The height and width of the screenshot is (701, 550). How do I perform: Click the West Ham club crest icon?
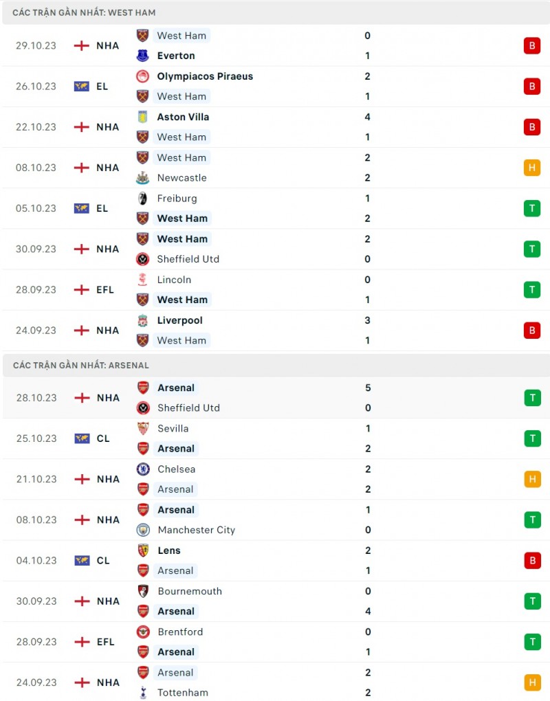click(x=143, y=36)
